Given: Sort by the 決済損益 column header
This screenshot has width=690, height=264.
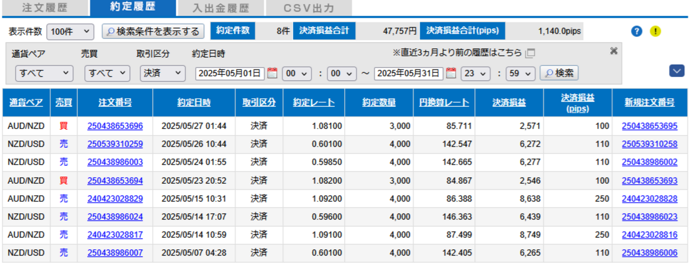Looking at the screenshot, I should point(509,103).
